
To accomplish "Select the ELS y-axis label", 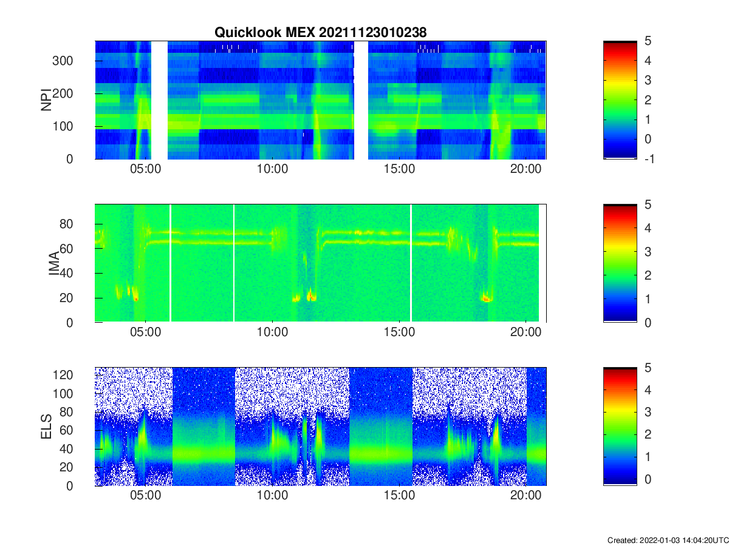I will point(46,427).
